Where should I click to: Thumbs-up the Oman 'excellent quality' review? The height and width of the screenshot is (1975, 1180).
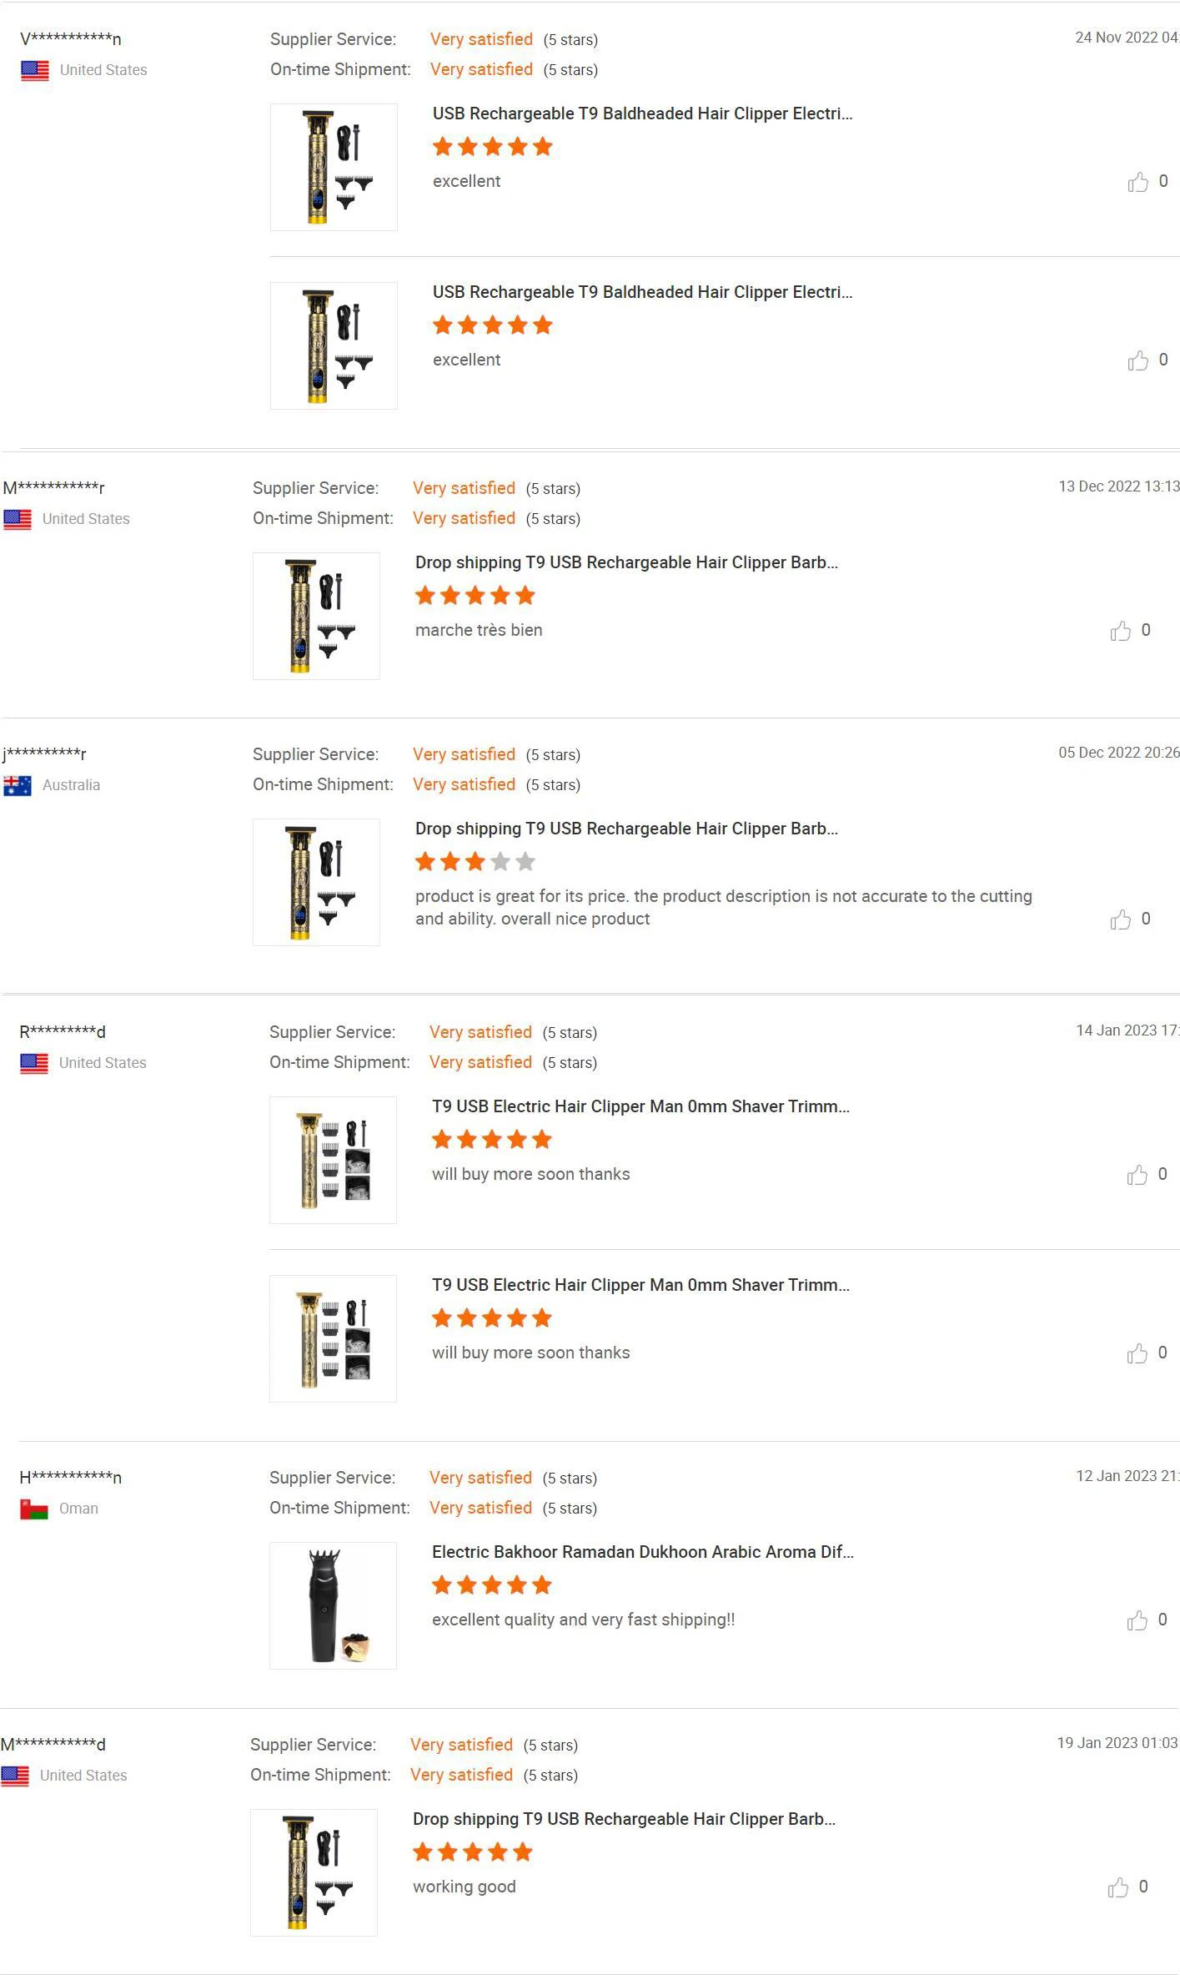(x=1137, y=1620)
